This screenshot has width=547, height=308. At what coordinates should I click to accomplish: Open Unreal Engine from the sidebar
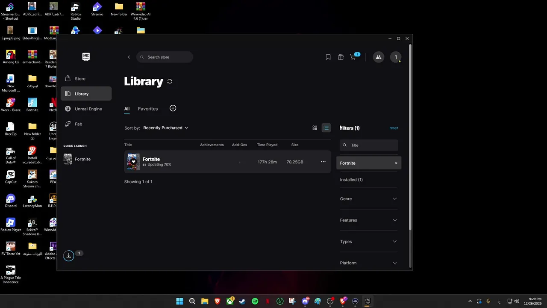click(86, 109)
